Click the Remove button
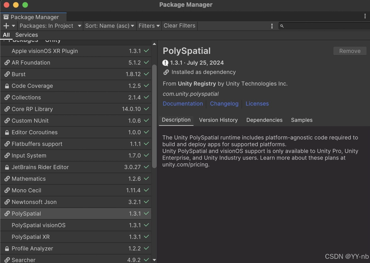 pos(350,51)
